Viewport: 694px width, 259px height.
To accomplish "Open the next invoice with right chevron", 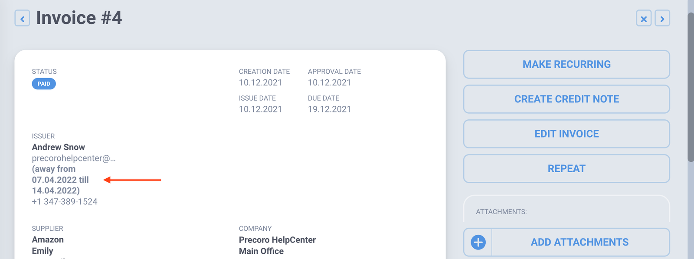I will click(x=662, y=19).
